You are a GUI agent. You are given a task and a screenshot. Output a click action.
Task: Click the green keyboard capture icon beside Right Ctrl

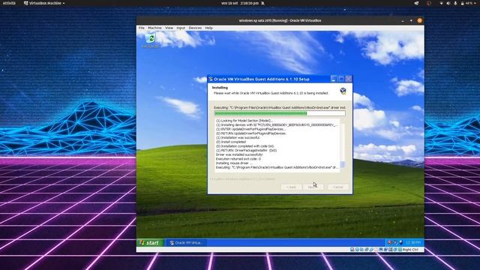[x=400, y=250]
